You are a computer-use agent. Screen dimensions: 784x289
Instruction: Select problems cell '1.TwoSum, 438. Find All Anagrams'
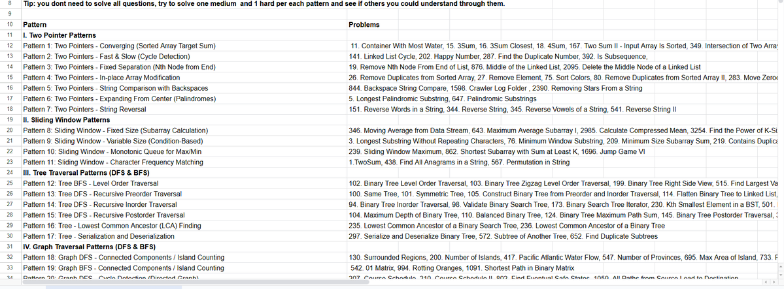pos(459,162)
